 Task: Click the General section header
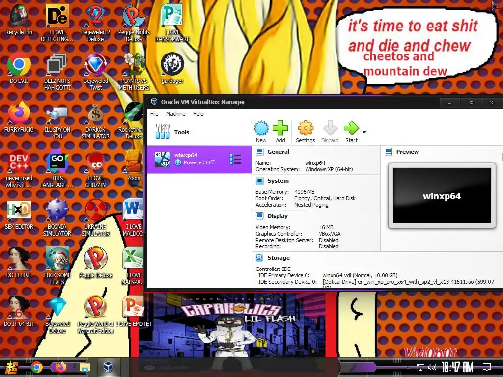(x=278, y=152)
